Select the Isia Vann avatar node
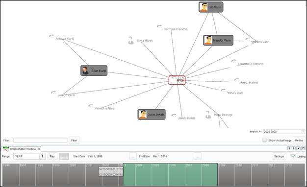The height and width of the screenshot is (187, 307). click(x=211, y=7)
